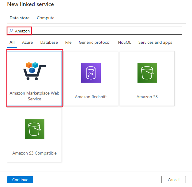Click the Amazon S3 Compatible label text
This screenshot has width=192, height=187.
pos(35,153)
